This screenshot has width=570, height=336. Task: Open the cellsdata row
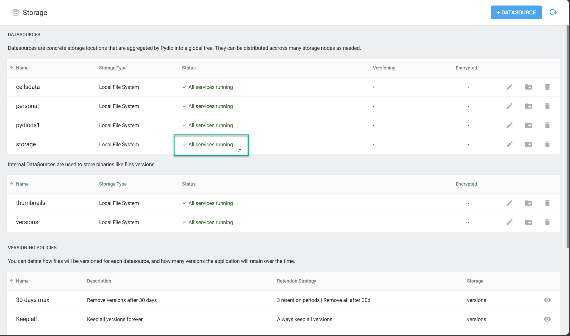pyautogui.click(x=283, y=87)
